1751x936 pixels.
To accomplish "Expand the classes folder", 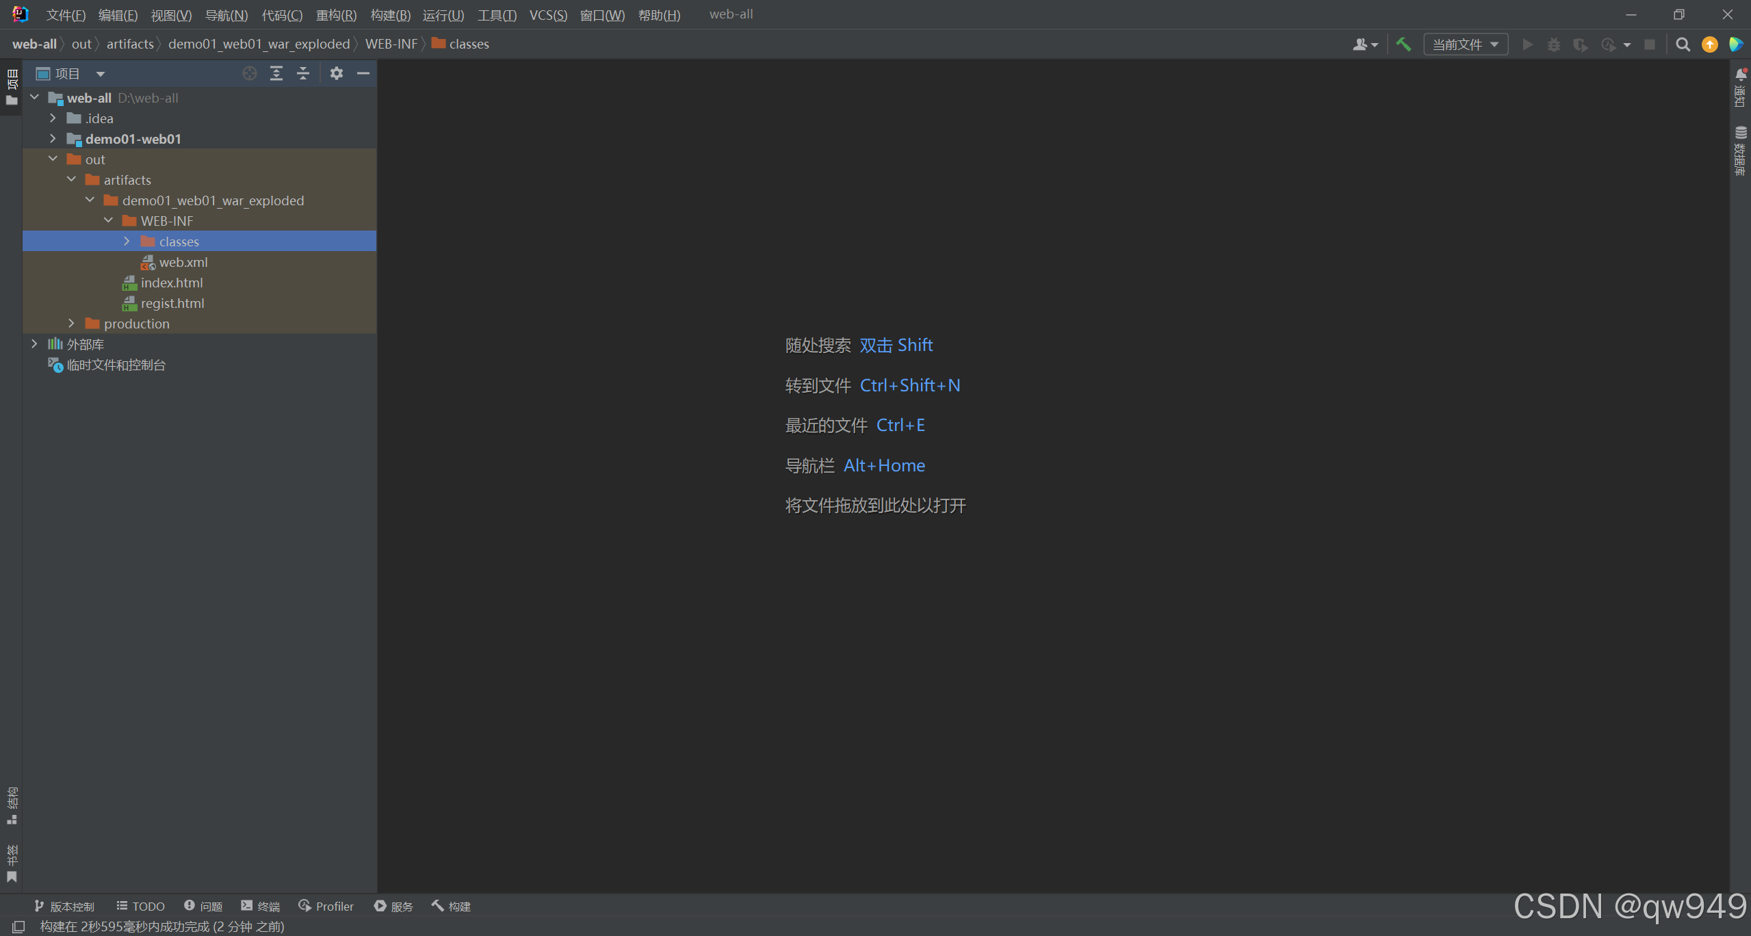I will coord(127,242).
